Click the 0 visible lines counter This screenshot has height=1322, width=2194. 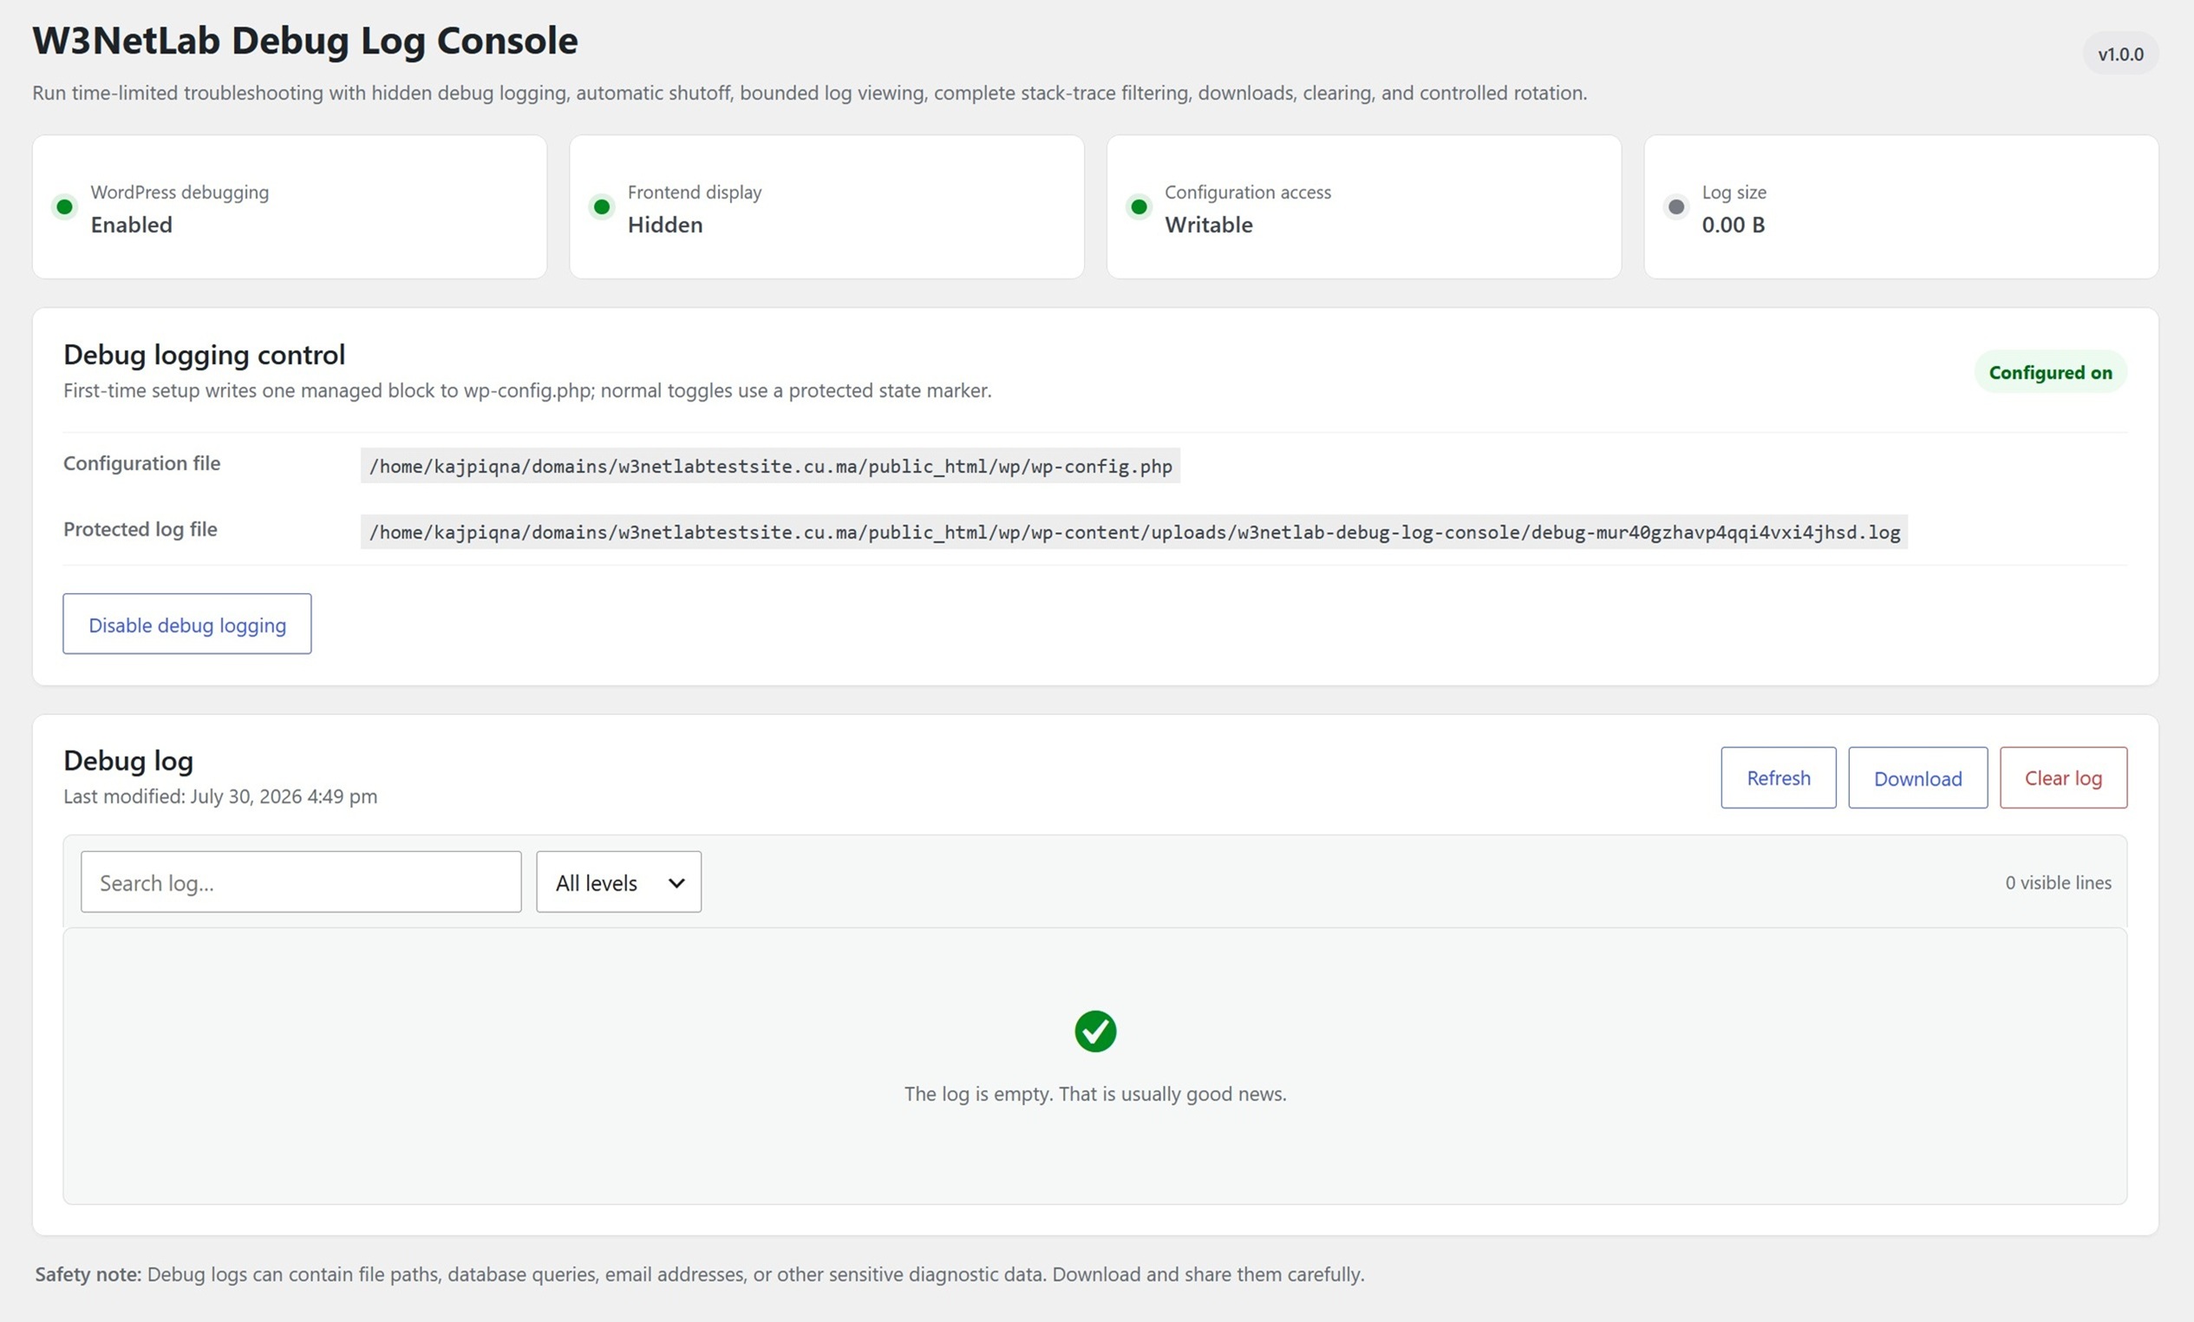point(2058,883)
